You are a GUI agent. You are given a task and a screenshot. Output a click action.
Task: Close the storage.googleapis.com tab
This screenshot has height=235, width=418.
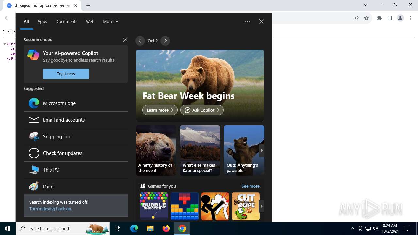[76, 6]
